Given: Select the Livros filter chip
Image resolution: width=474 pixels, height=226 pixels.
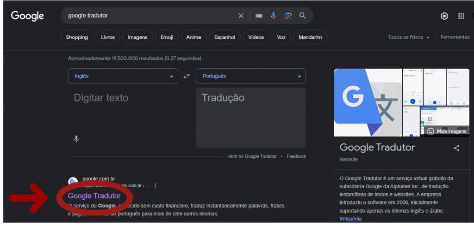Looking at the screenshot, I should pos(108,37).
